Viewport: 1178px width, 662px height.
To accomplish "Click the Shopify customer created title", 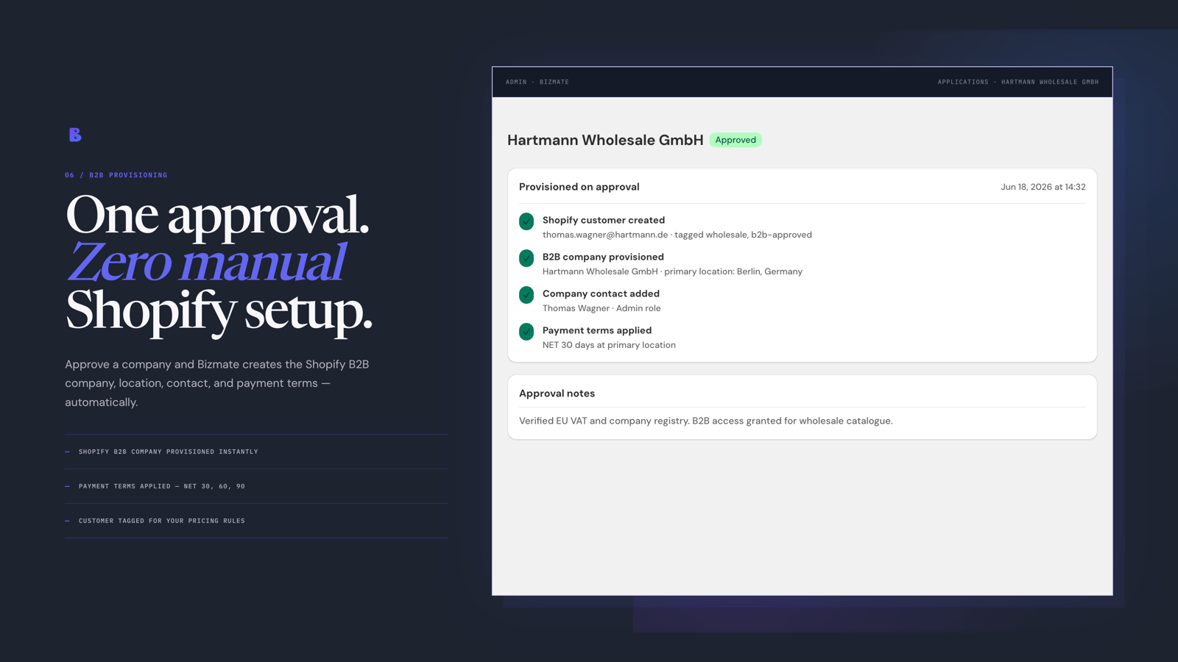I will tap(604, 220).
